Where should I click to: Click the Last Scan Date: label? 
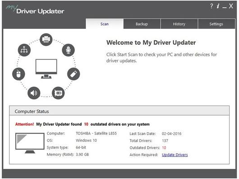[142, 134]
